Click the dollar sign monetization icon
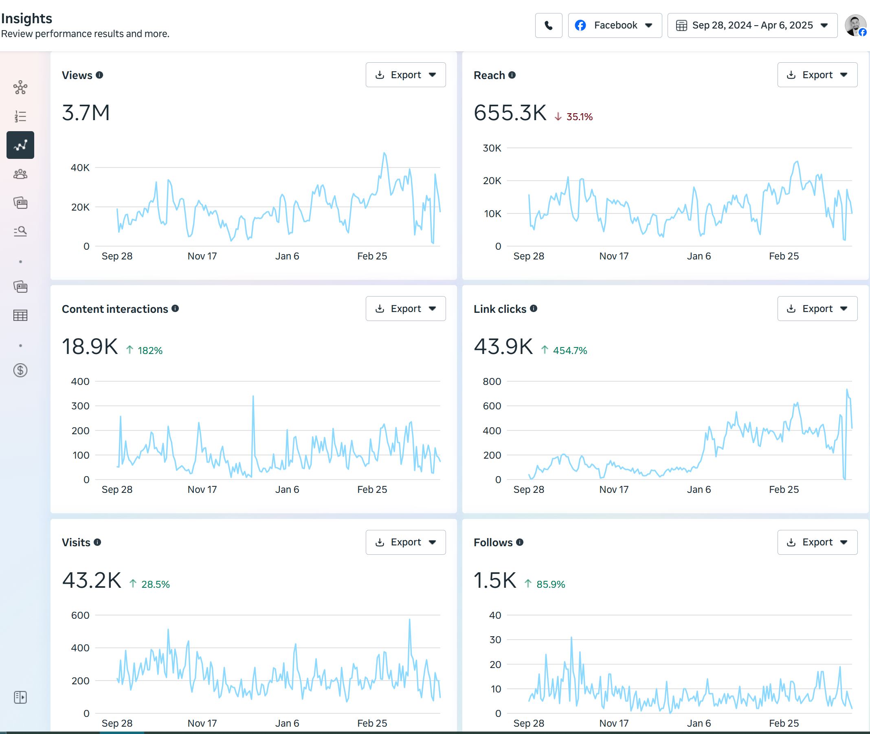870x734 pixels. click(x=20, y=370)
